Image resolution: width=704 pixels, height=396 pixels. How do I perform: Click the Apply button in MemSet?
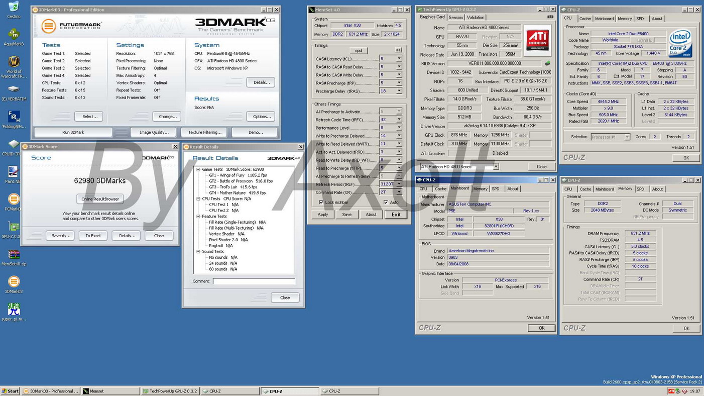pos(323,215)
